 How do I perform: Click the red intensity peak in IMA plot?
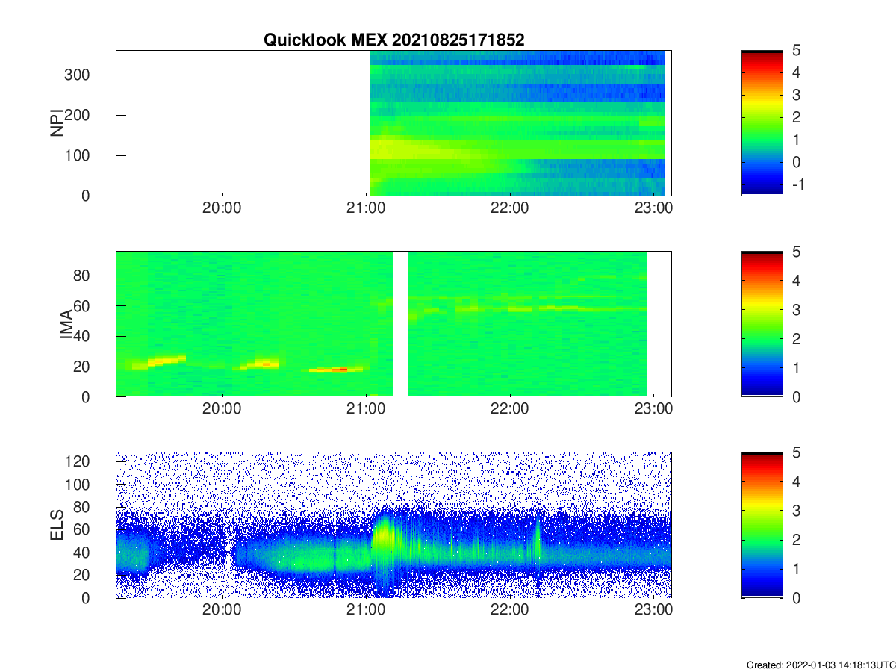(x=338, y=369)
